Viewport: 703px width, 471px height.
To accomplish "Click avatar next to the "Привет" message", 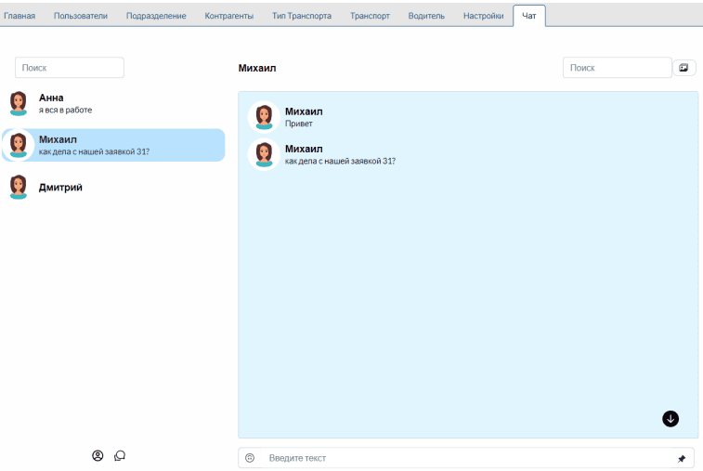I will tap(264, 116).
